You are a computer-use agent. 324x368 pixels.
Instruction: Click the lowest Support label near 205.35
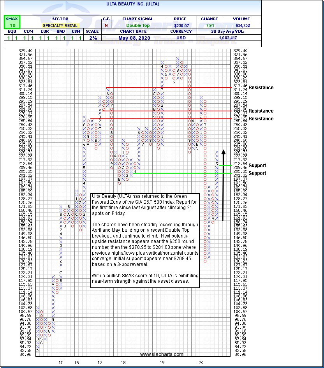(x=257, y=173)
